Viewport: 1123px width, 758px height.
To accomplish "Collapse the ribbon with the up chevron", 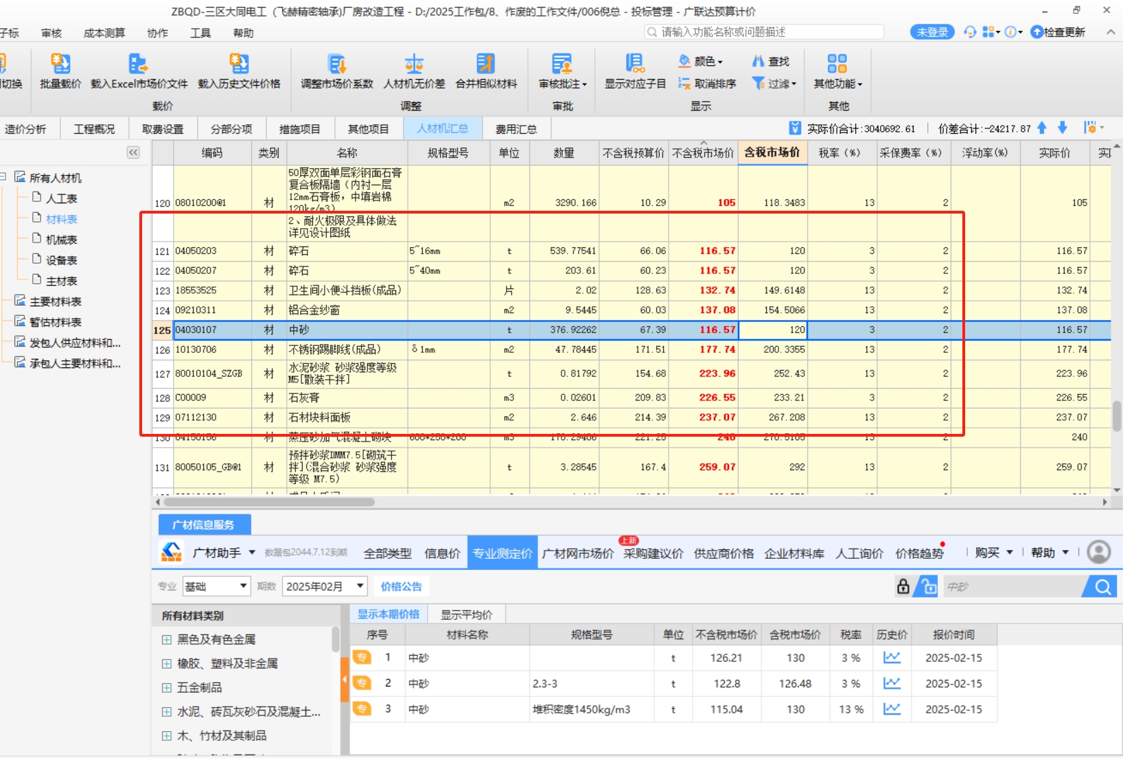I will (x=1110, y=32).
